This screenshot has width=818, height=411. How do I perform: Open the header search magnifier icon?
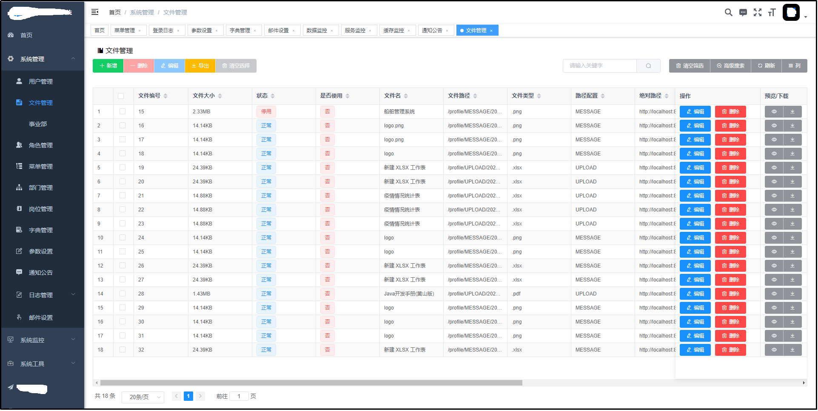point(729,12)
